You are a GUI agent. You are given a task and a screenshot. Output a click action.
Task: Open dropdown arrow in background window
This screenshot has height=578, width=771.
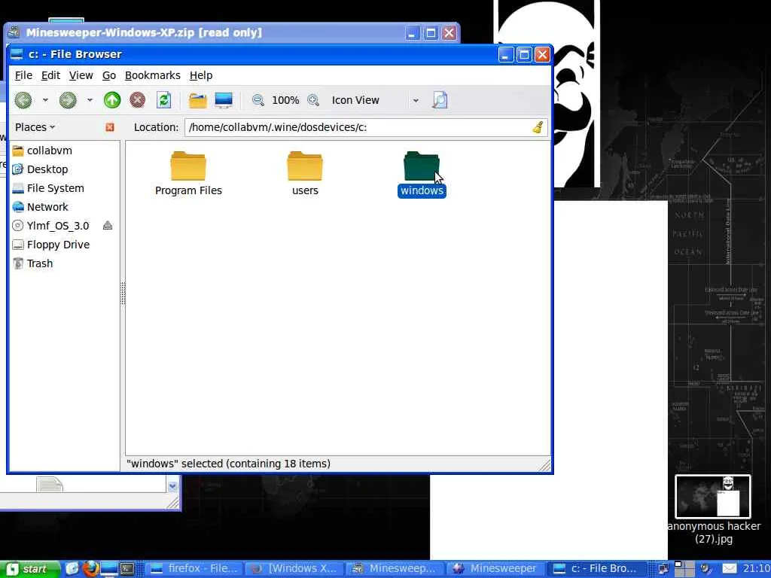click(x=172, y=486)
